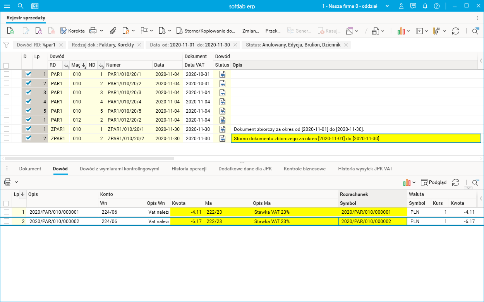
Task: Click the notifications bell icon
Action: pyautogui.click(x=425, y=6)
